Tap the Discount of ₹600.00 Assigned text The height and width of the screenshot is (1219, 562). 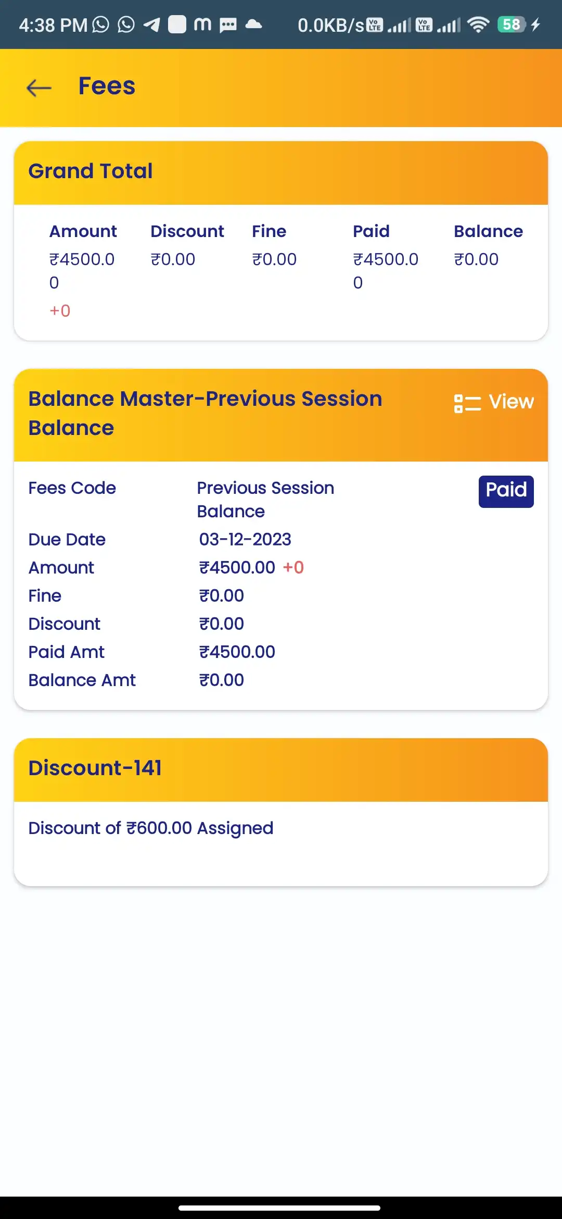pos(151,828)
